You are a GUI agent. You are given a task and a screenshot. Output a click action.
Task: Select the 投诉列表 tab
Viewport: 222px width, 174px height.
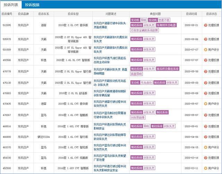tap(11, 5)
